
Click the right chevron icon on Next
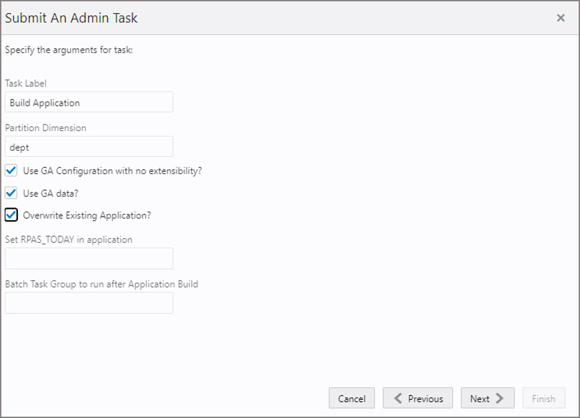[x=500, y=399]
